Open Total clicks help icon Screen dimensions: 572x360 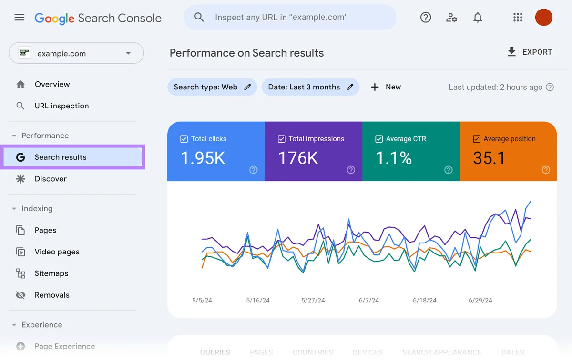(x=254, y=170)
